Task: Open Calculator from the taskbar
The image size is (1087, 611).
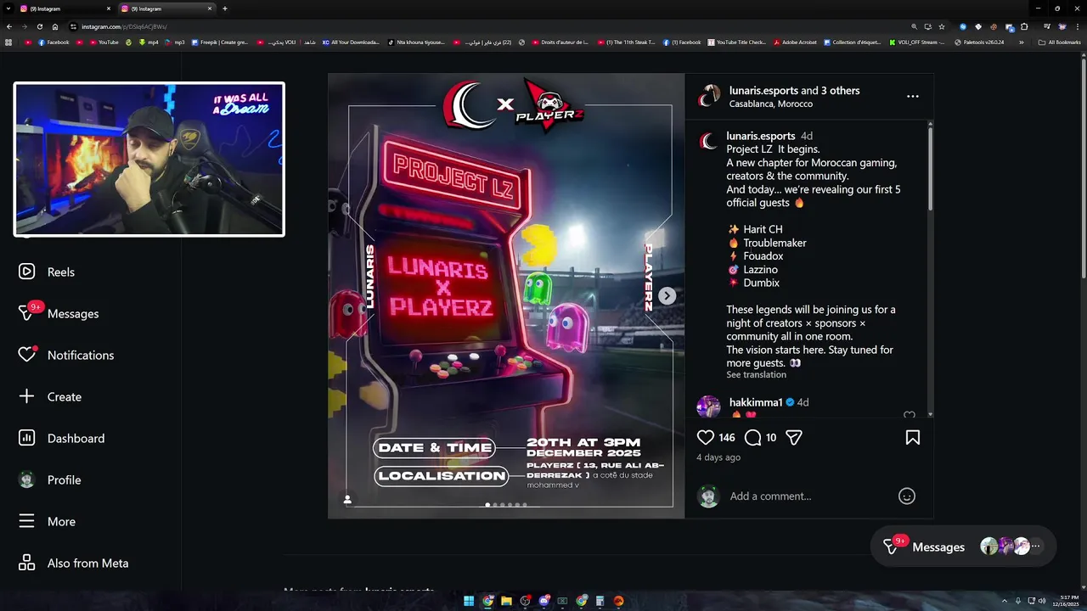Action: tap(600, 601)
